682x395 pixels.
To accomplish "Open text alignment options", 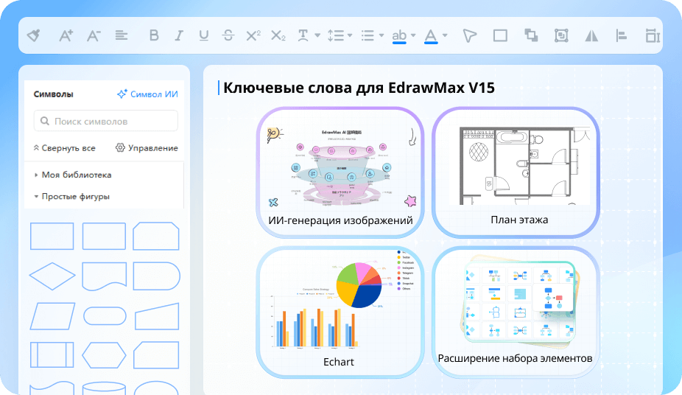I will pos(122,35).
